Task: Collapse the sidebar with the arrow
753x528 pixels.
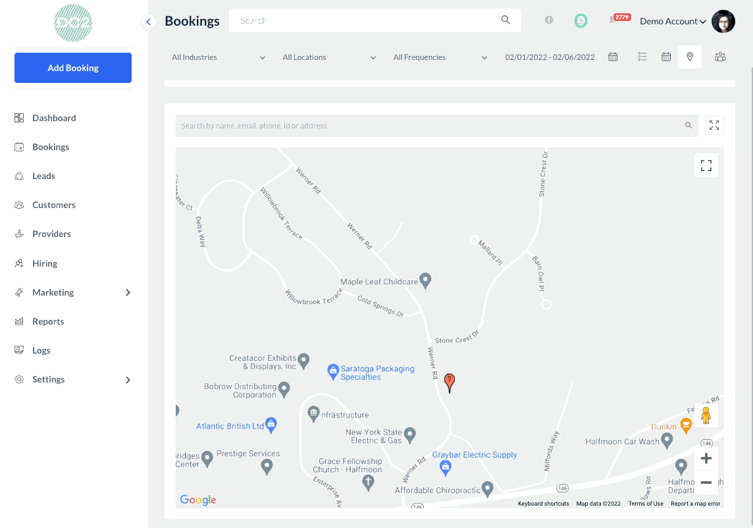Action: click(148, 22)
